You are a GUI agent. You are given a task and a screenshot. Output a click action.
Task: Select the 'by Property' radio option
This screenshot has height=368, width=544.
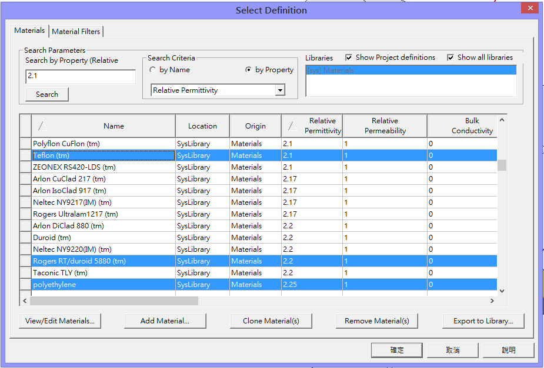(269, 70)
